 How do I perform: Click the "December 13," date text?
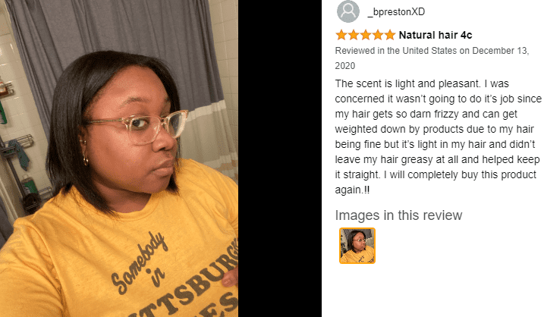500,51
